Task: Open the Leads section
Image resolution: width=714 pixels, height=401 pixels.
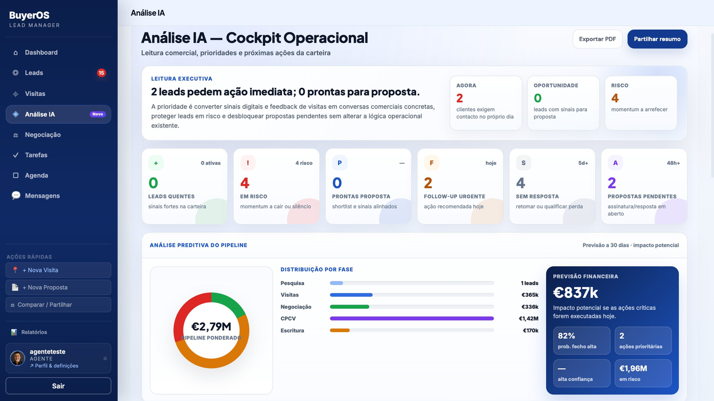Action: click(x=58, y=73)
